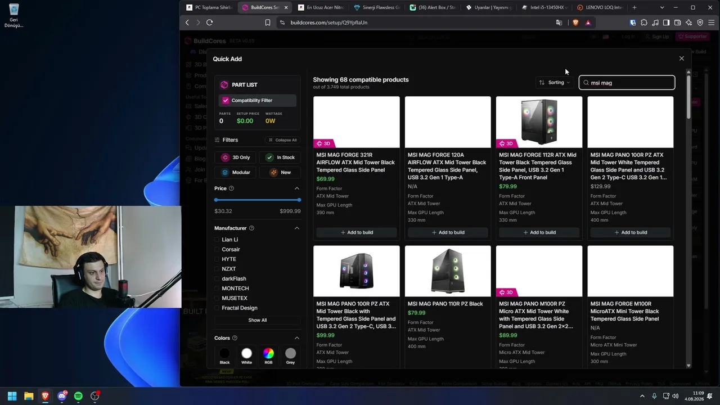Show All manufacturers

(x=258, y=320)
